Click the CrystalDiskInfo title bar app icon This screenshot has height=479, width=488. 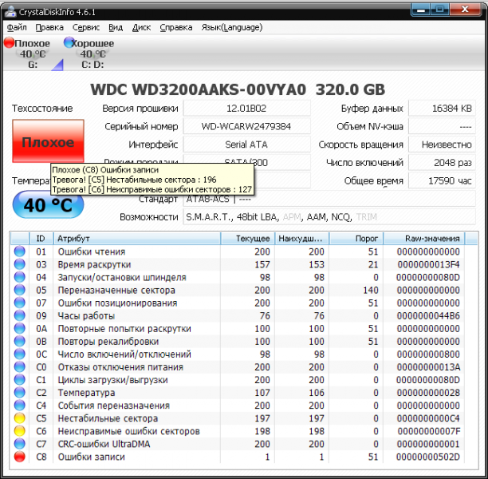click(x=11, y=11)
